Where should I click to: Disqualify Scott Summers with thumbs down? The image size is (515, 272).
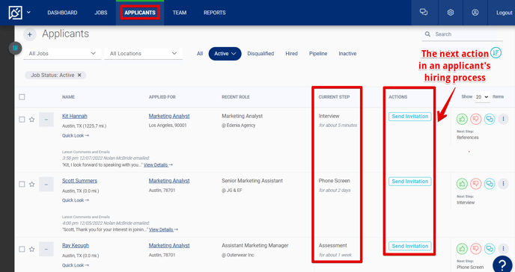point(475,184)
